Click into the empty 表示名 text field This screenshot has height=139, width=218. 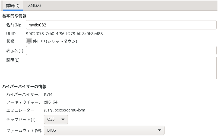121,50
